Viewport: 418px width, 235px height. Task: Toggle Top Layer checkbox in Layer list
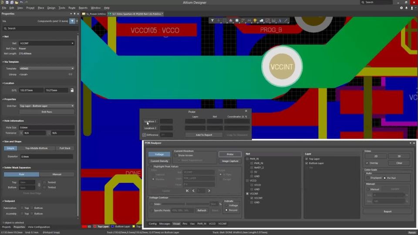coord(307,159)
